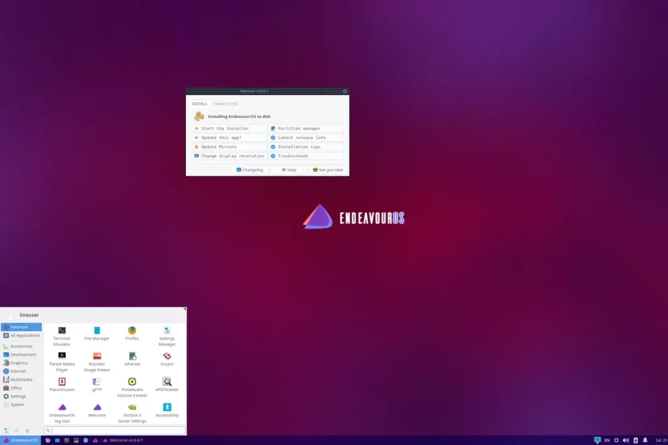Image resolution: width=668 pixels, height=445 pixels.
Task: Click the volume icon in the system tray
Action: coord(626,440)
